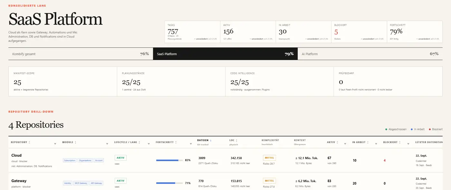The height and width of the screenshot is (190, 451).
Task: Open the Blockiert column filter dropdown
Action: click(408, 144)
